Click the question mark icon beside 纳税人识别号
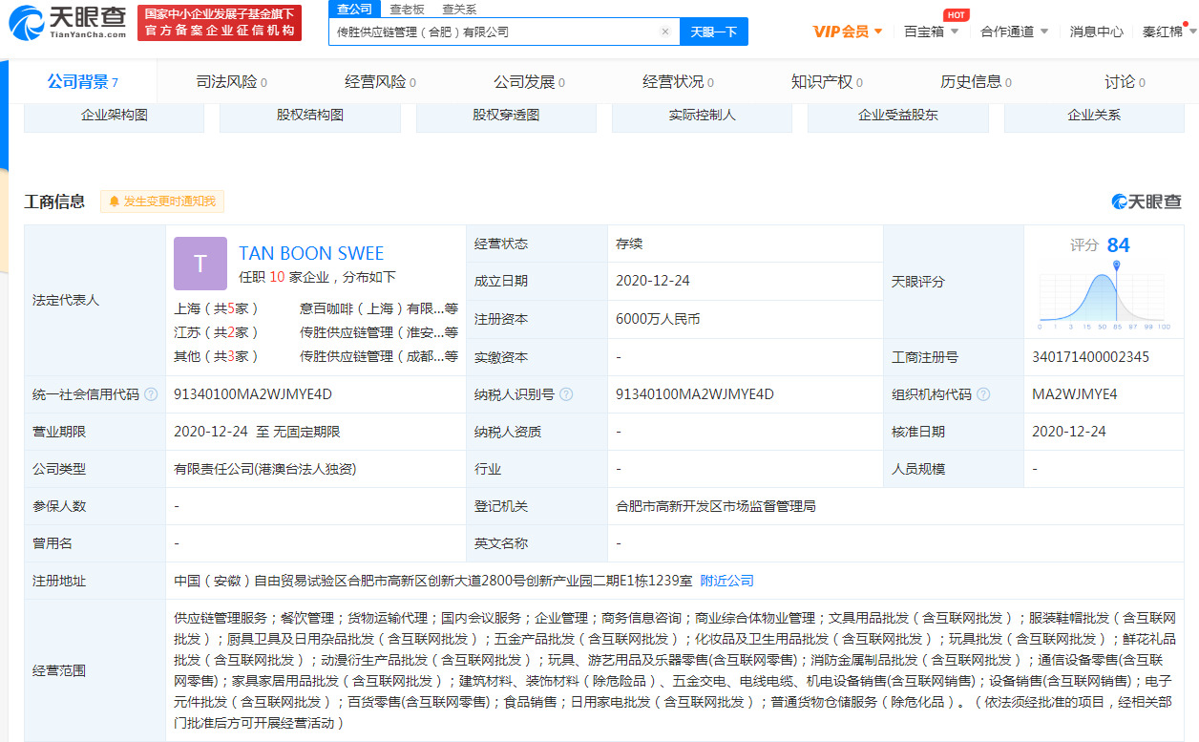The height and width of the screenshot is (742, 1199). point(566,394)
